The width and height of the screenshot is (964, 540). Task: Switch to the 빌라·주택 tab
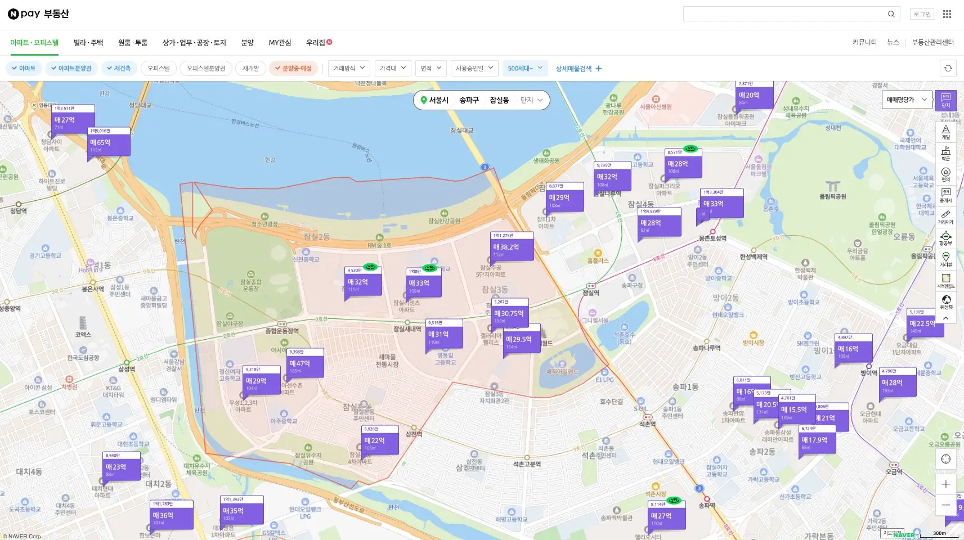(88, 43)
